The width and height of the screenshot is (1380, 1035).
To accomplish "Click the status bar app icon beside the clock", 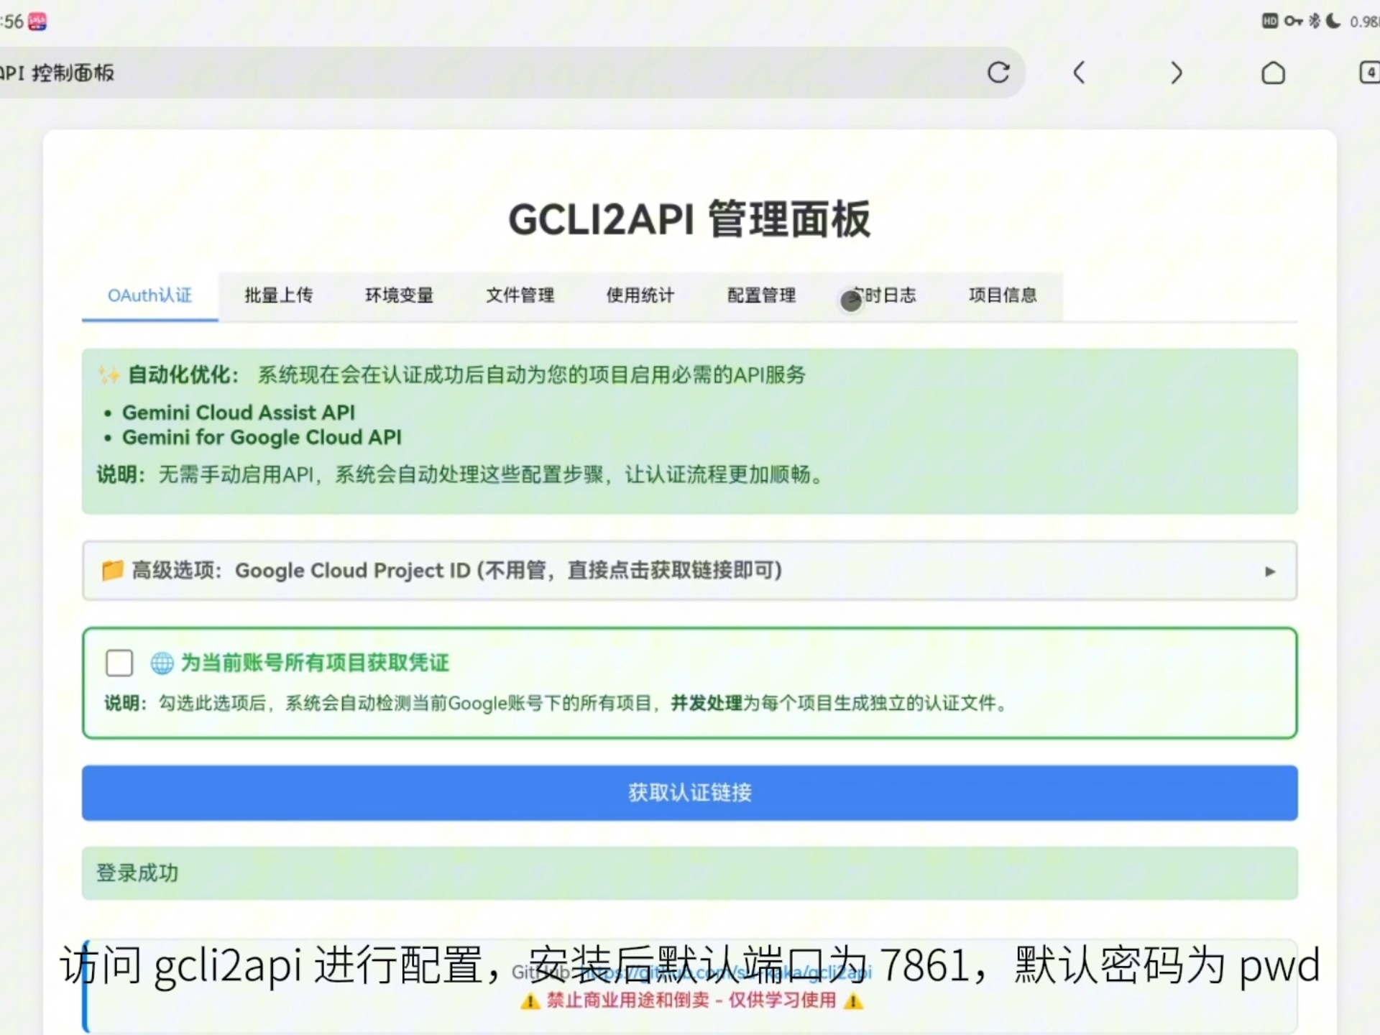I will (37, 22).
